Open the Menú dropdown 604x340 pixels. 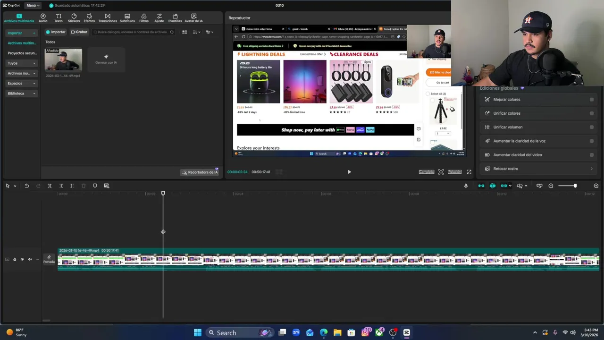[33, 5]
